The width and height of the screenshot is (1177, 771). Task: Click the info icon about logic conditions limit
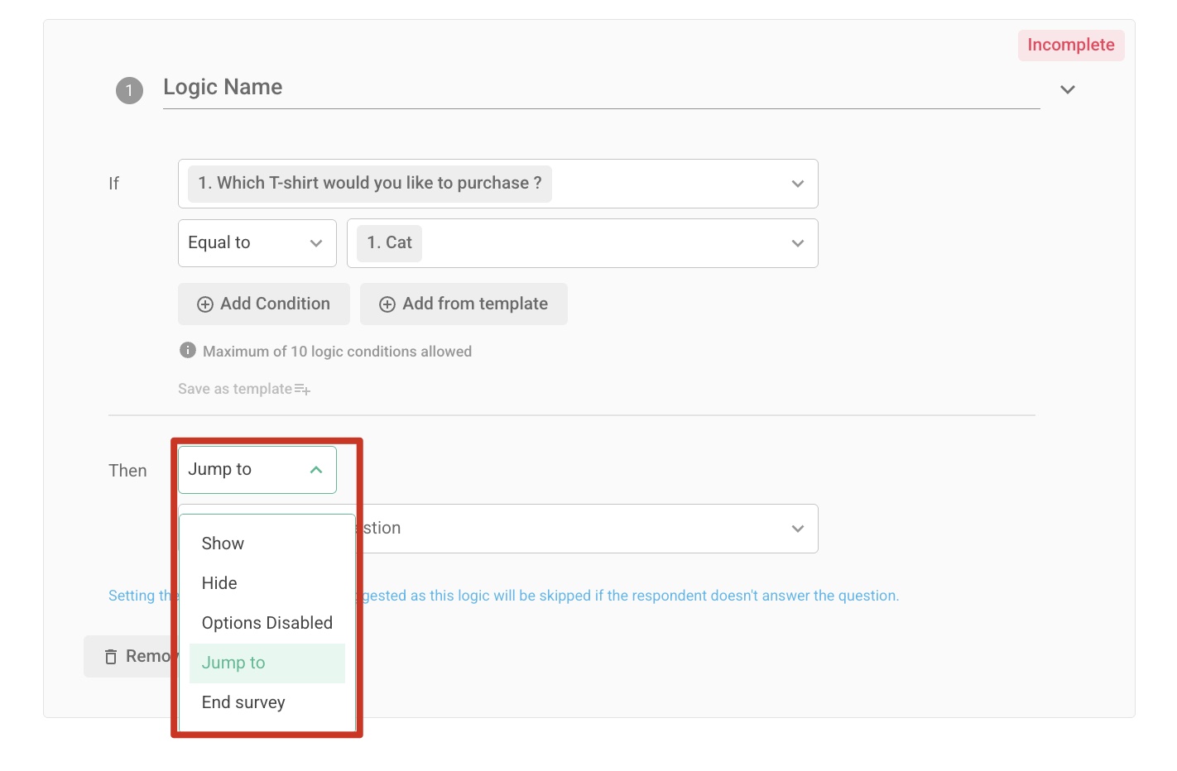(x=187, y=350)
